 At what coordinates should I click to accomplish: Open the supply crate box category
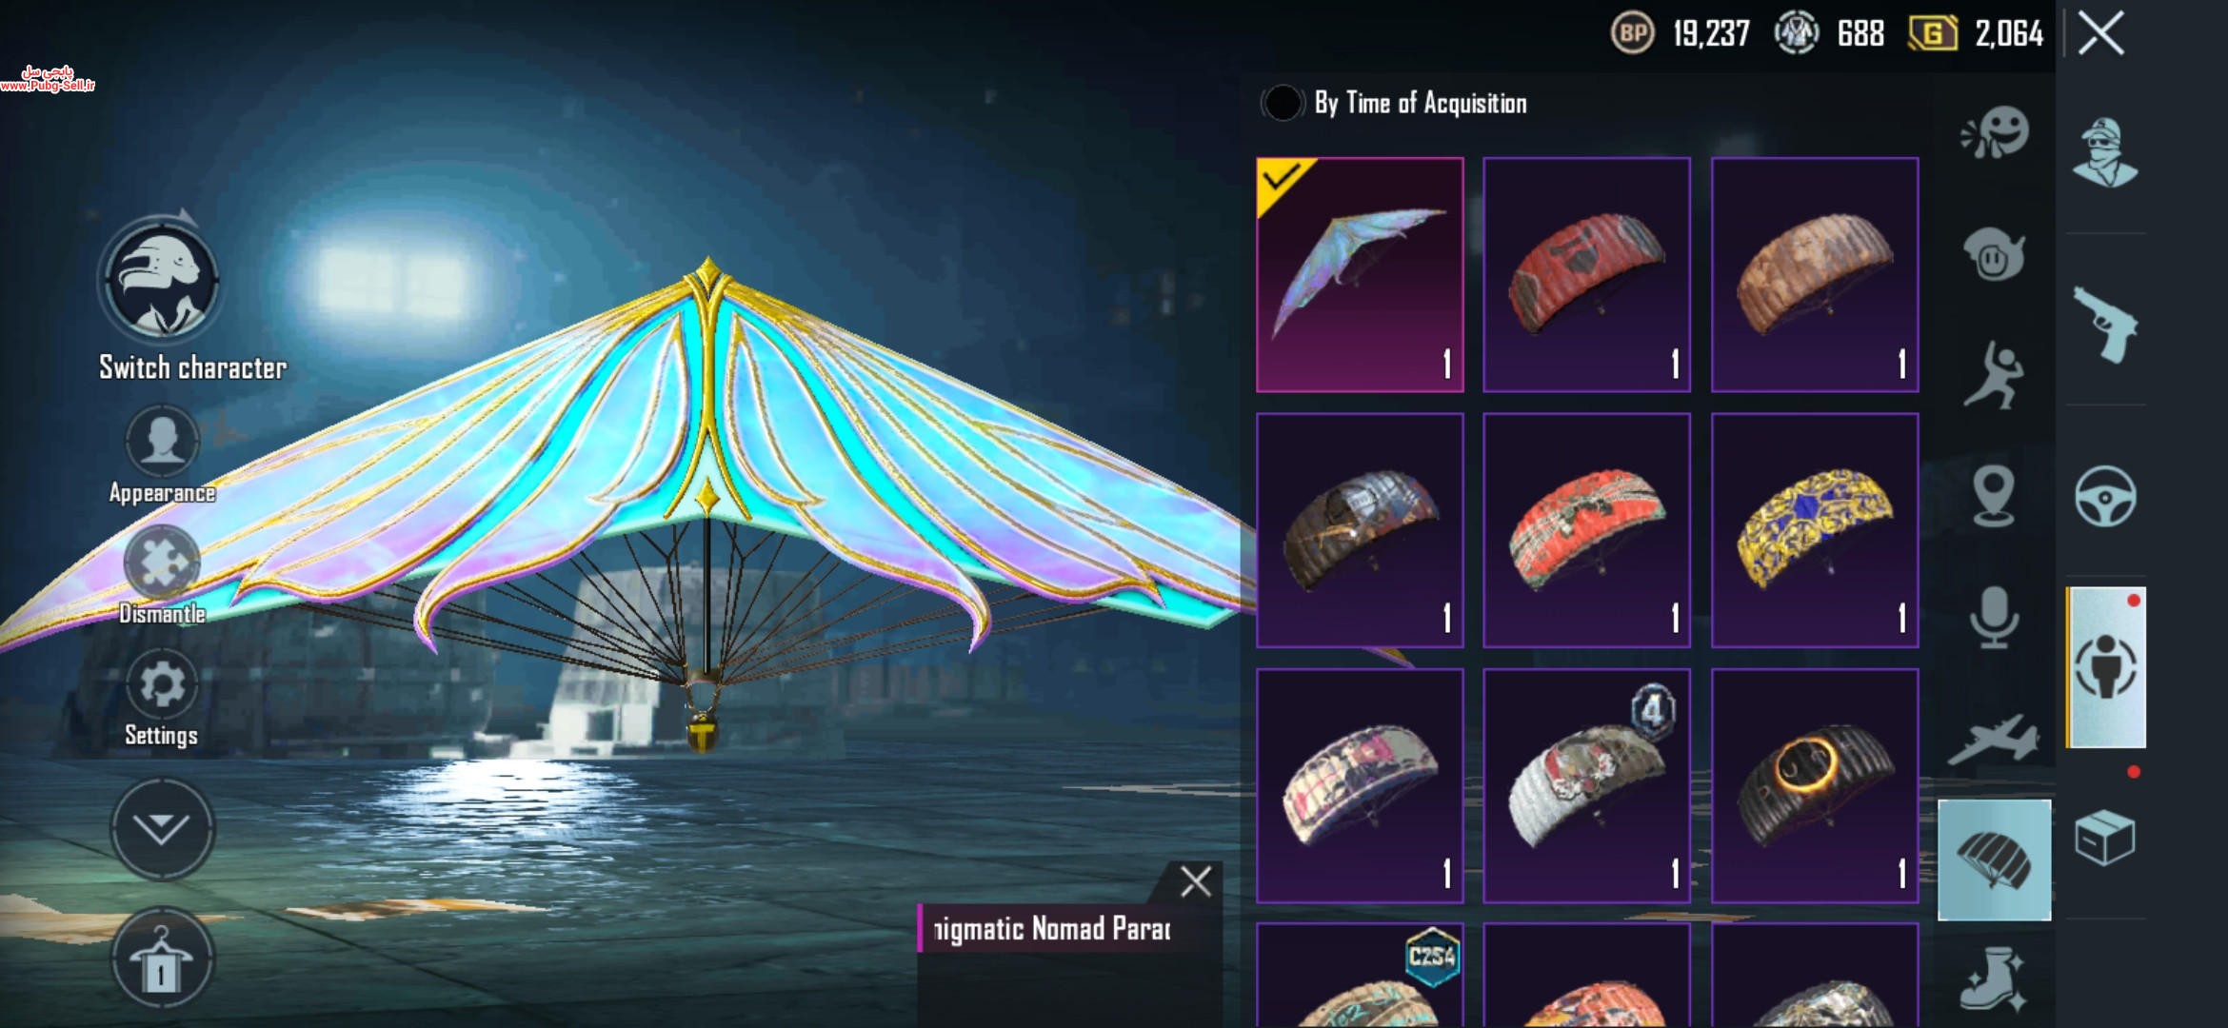2105,838
